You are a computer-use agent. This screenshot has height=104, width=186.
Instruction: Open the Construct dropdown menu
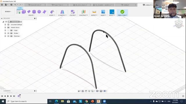83,15
